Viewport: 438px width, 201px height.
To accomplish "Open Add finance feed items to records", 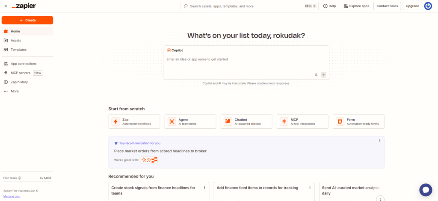I will (x=257, y=188).
